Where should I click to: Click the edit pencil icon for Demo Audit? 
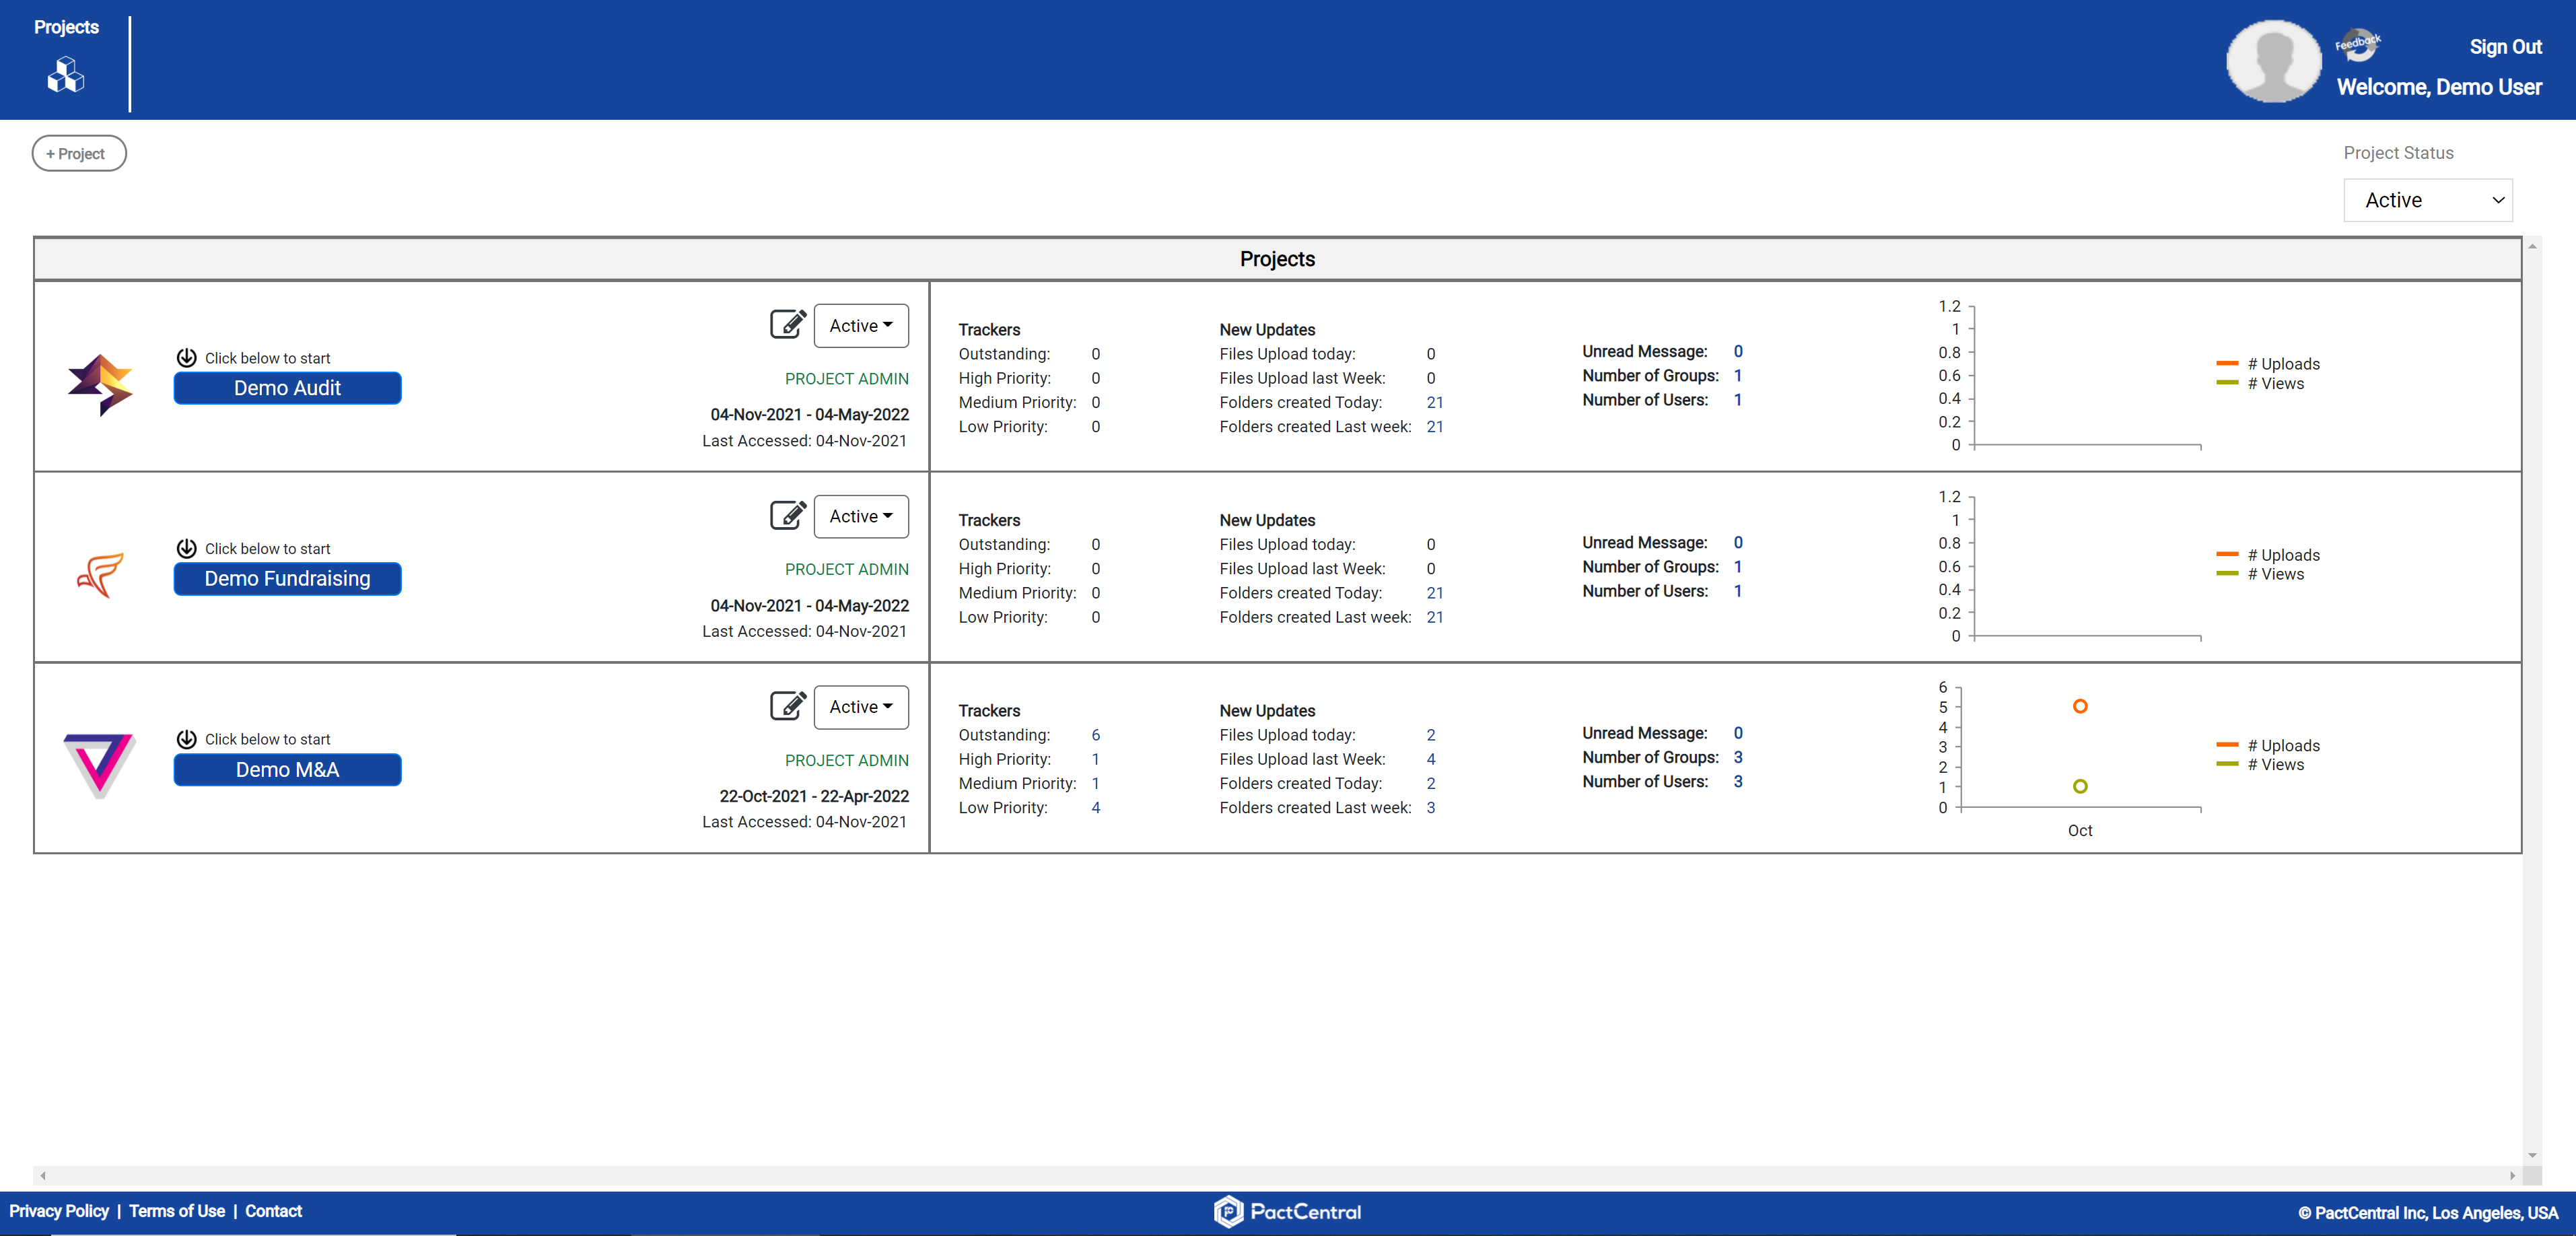pyautogui.click(x=787, y=325)
